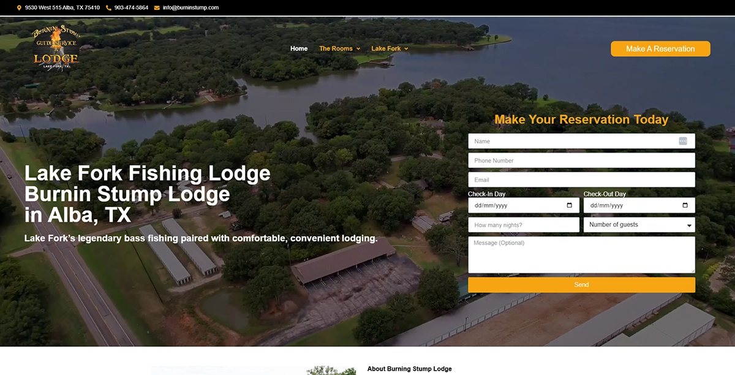Screen dimensions: 735x375
Task: Open The Rooms menu item
Action: tap(336, 48)
